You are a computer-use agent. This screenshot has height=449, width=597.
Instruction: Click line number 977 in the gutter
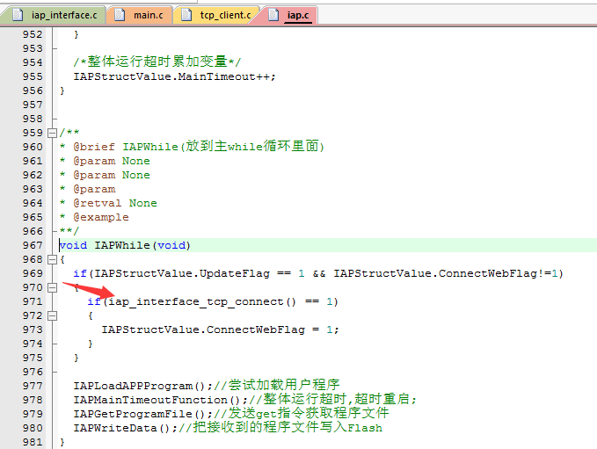point(33,386)
